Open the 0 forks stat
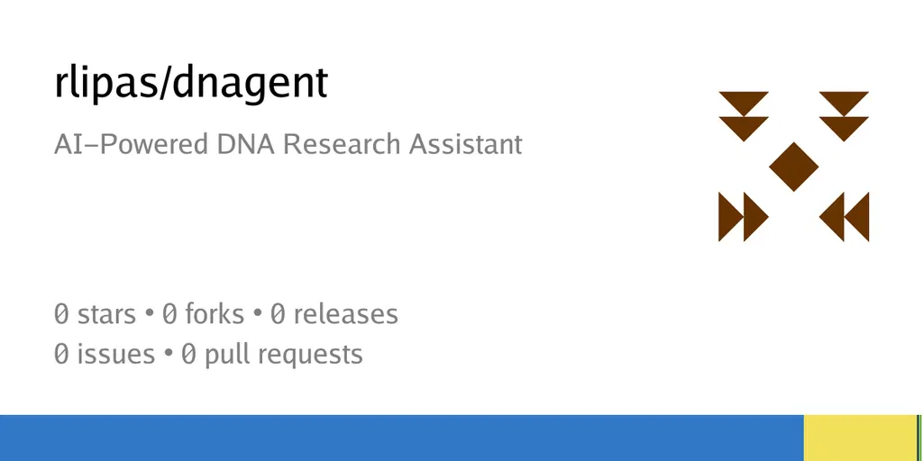 click(x=203, y=314)
